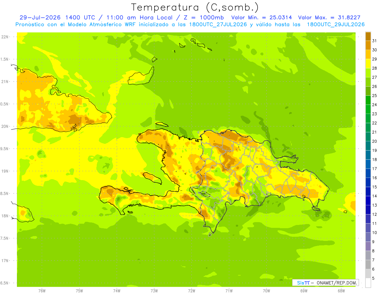The image size is (383, 295).
Task: Click the '15' value on the color legend
Action: coord(374,187)
